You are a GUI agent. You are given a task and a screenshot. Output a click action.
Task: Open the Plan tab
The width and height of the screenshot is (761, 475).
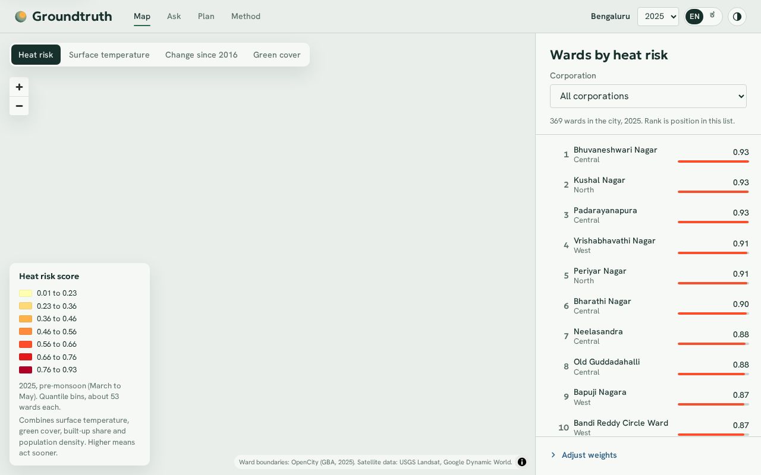206,17
